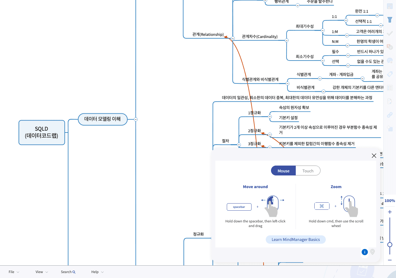Toggle the blue info indicator
Screen dimensions: 396x278
[364, 252]
